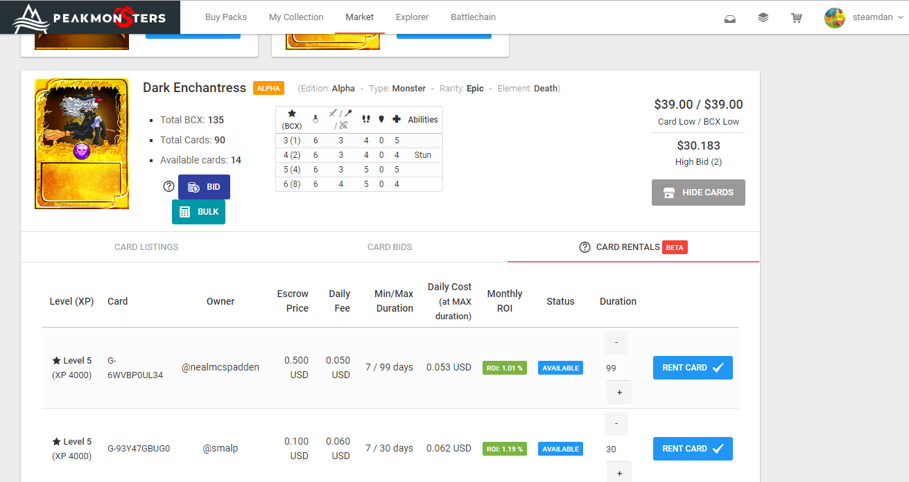Rent card from @smalp
This screenshot has width=909, height=482.
coord(693,449)
